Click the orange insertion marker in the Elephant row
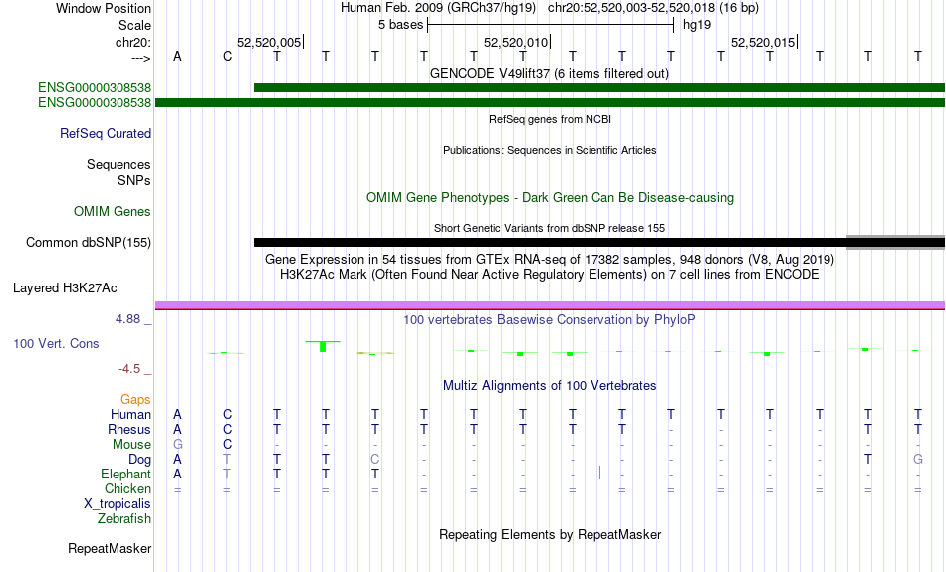This screenshot has width=946, height=572. pos(599,473)
